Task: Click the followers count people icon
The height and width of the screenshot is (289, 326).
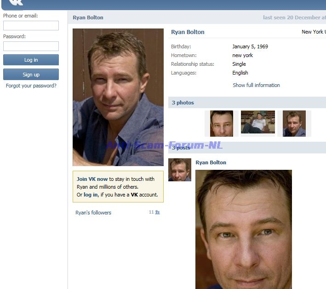Action: point(157,212)
